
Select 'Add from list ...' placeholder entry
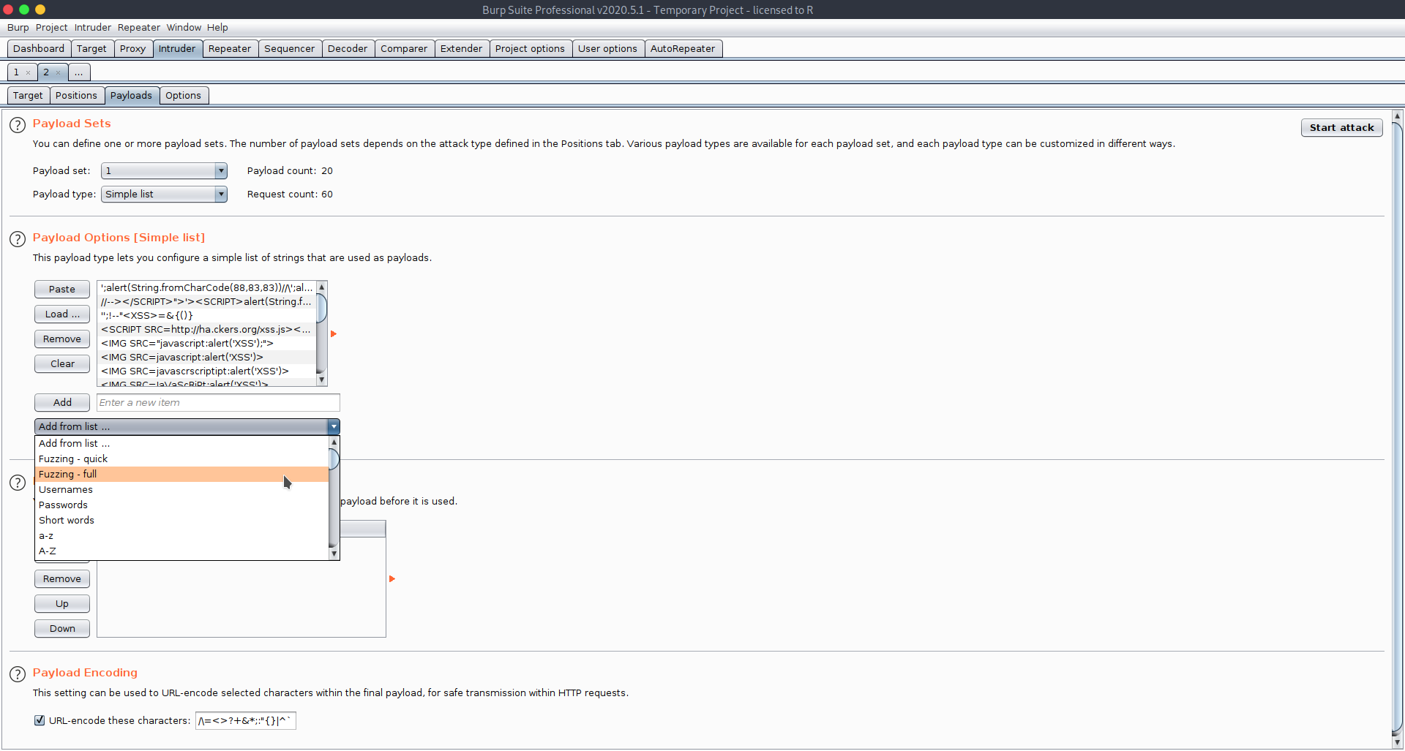tap(181, 443)
